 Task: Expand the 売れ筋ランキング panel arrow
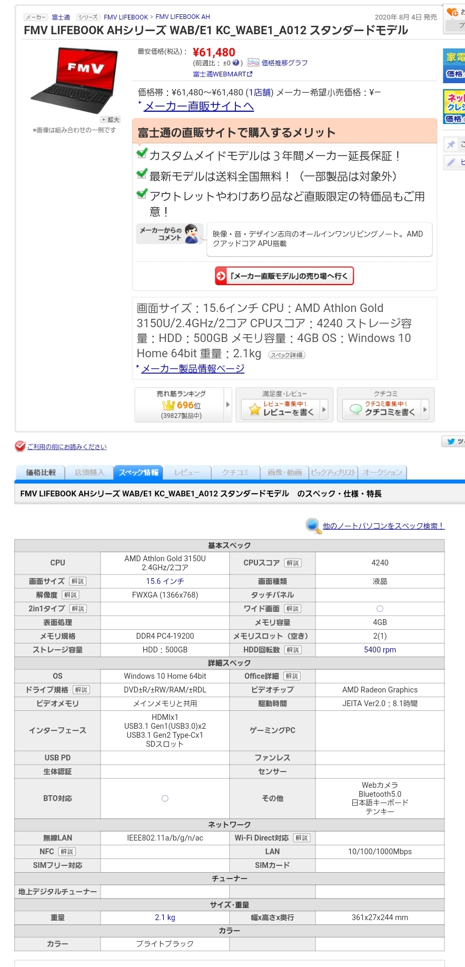[228, 405]
